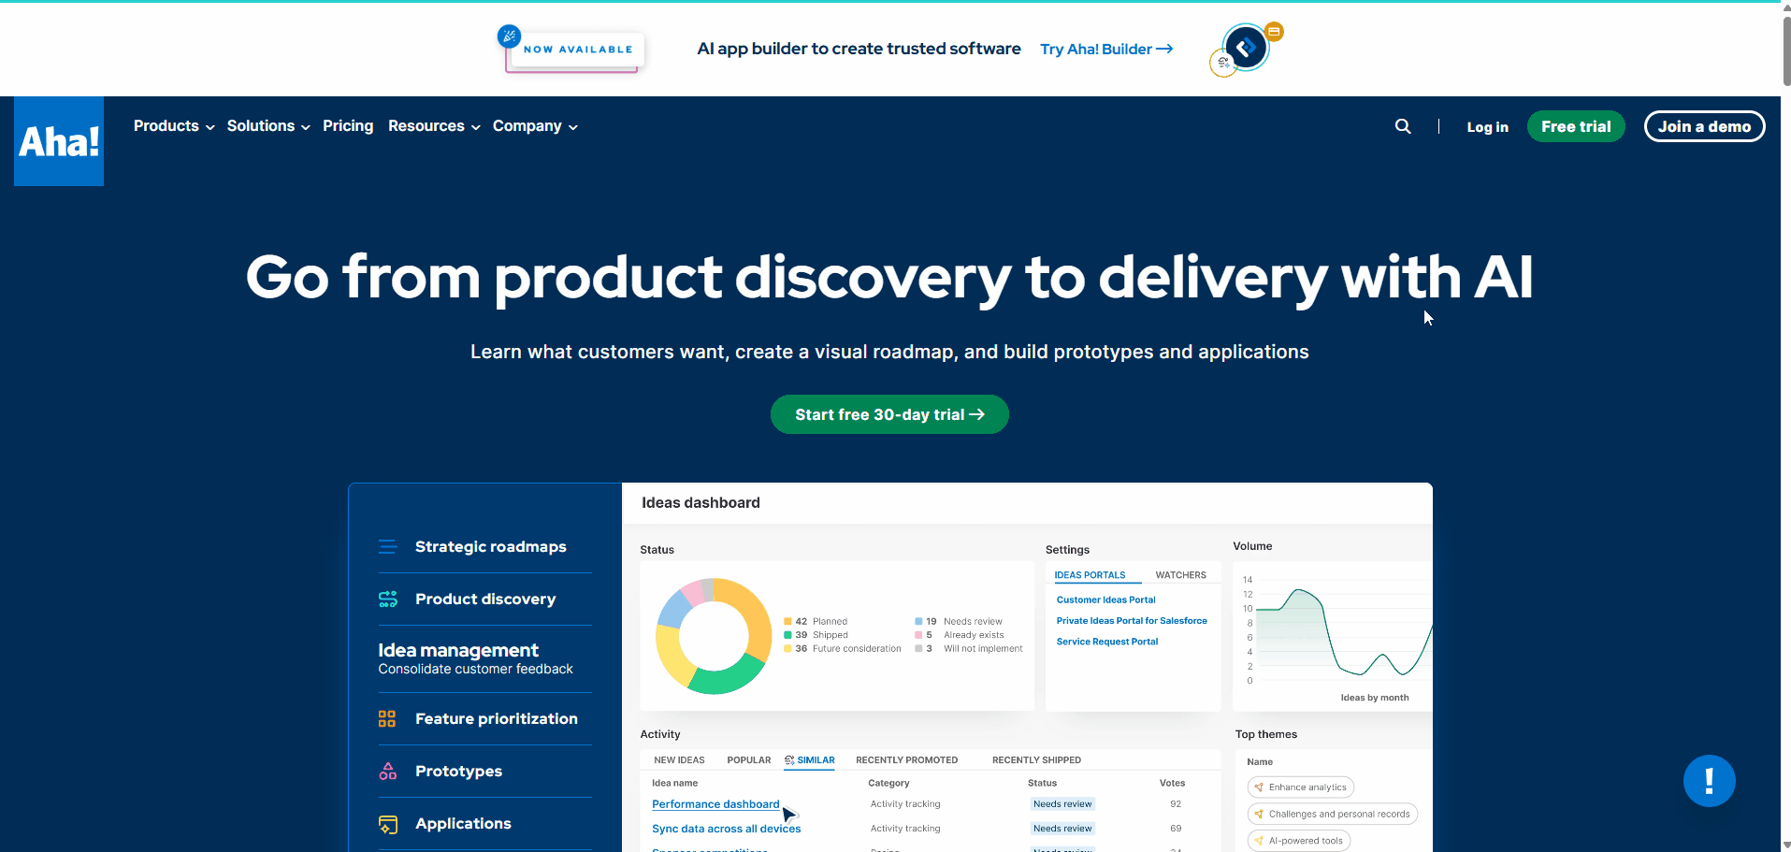Viewport: 1791px width, 852px height.
Task: Click the Now Available badge
Action: [572, 49]
